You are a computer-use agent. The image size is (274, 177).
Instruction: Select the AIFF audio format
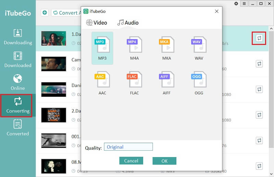(x=167, y=83)
